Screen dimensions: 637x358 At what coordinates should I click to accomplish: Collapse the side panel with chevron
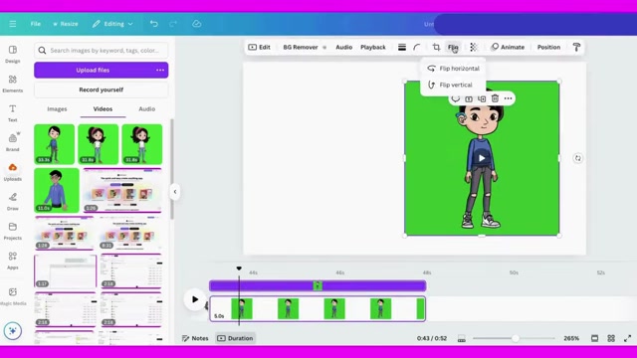point(175,192)
